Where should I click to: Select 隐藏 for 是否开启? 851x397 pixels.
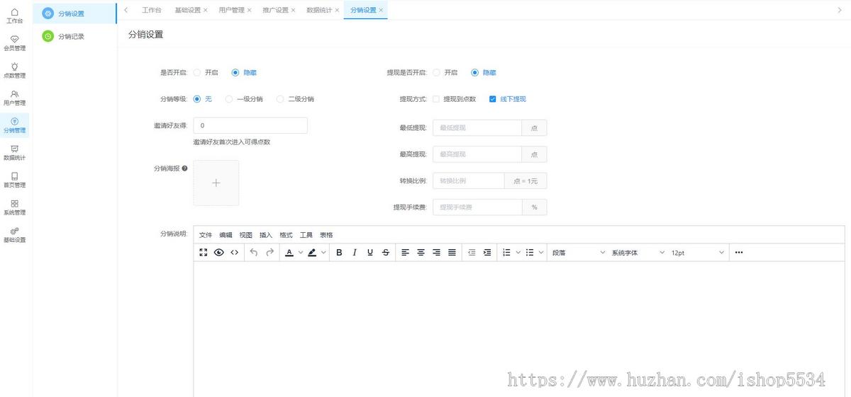(x=244, y=72)
